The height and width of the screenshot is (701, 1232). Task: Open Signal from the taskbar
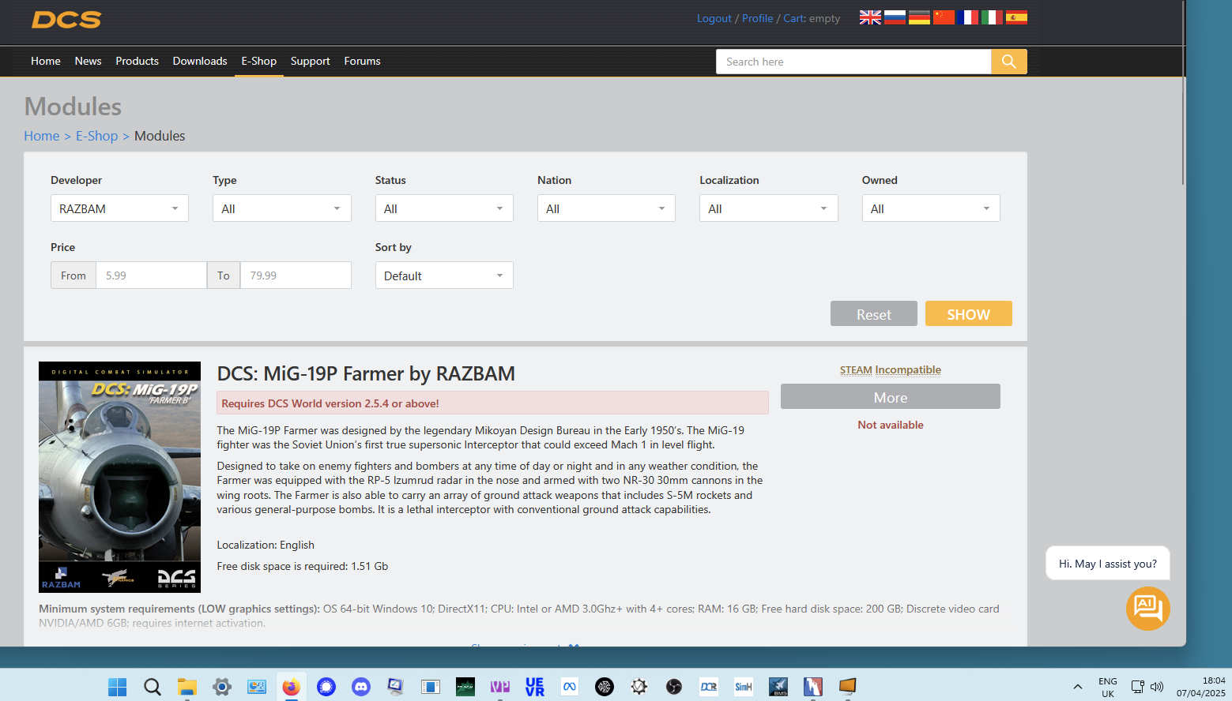click(x=326, y=687)
